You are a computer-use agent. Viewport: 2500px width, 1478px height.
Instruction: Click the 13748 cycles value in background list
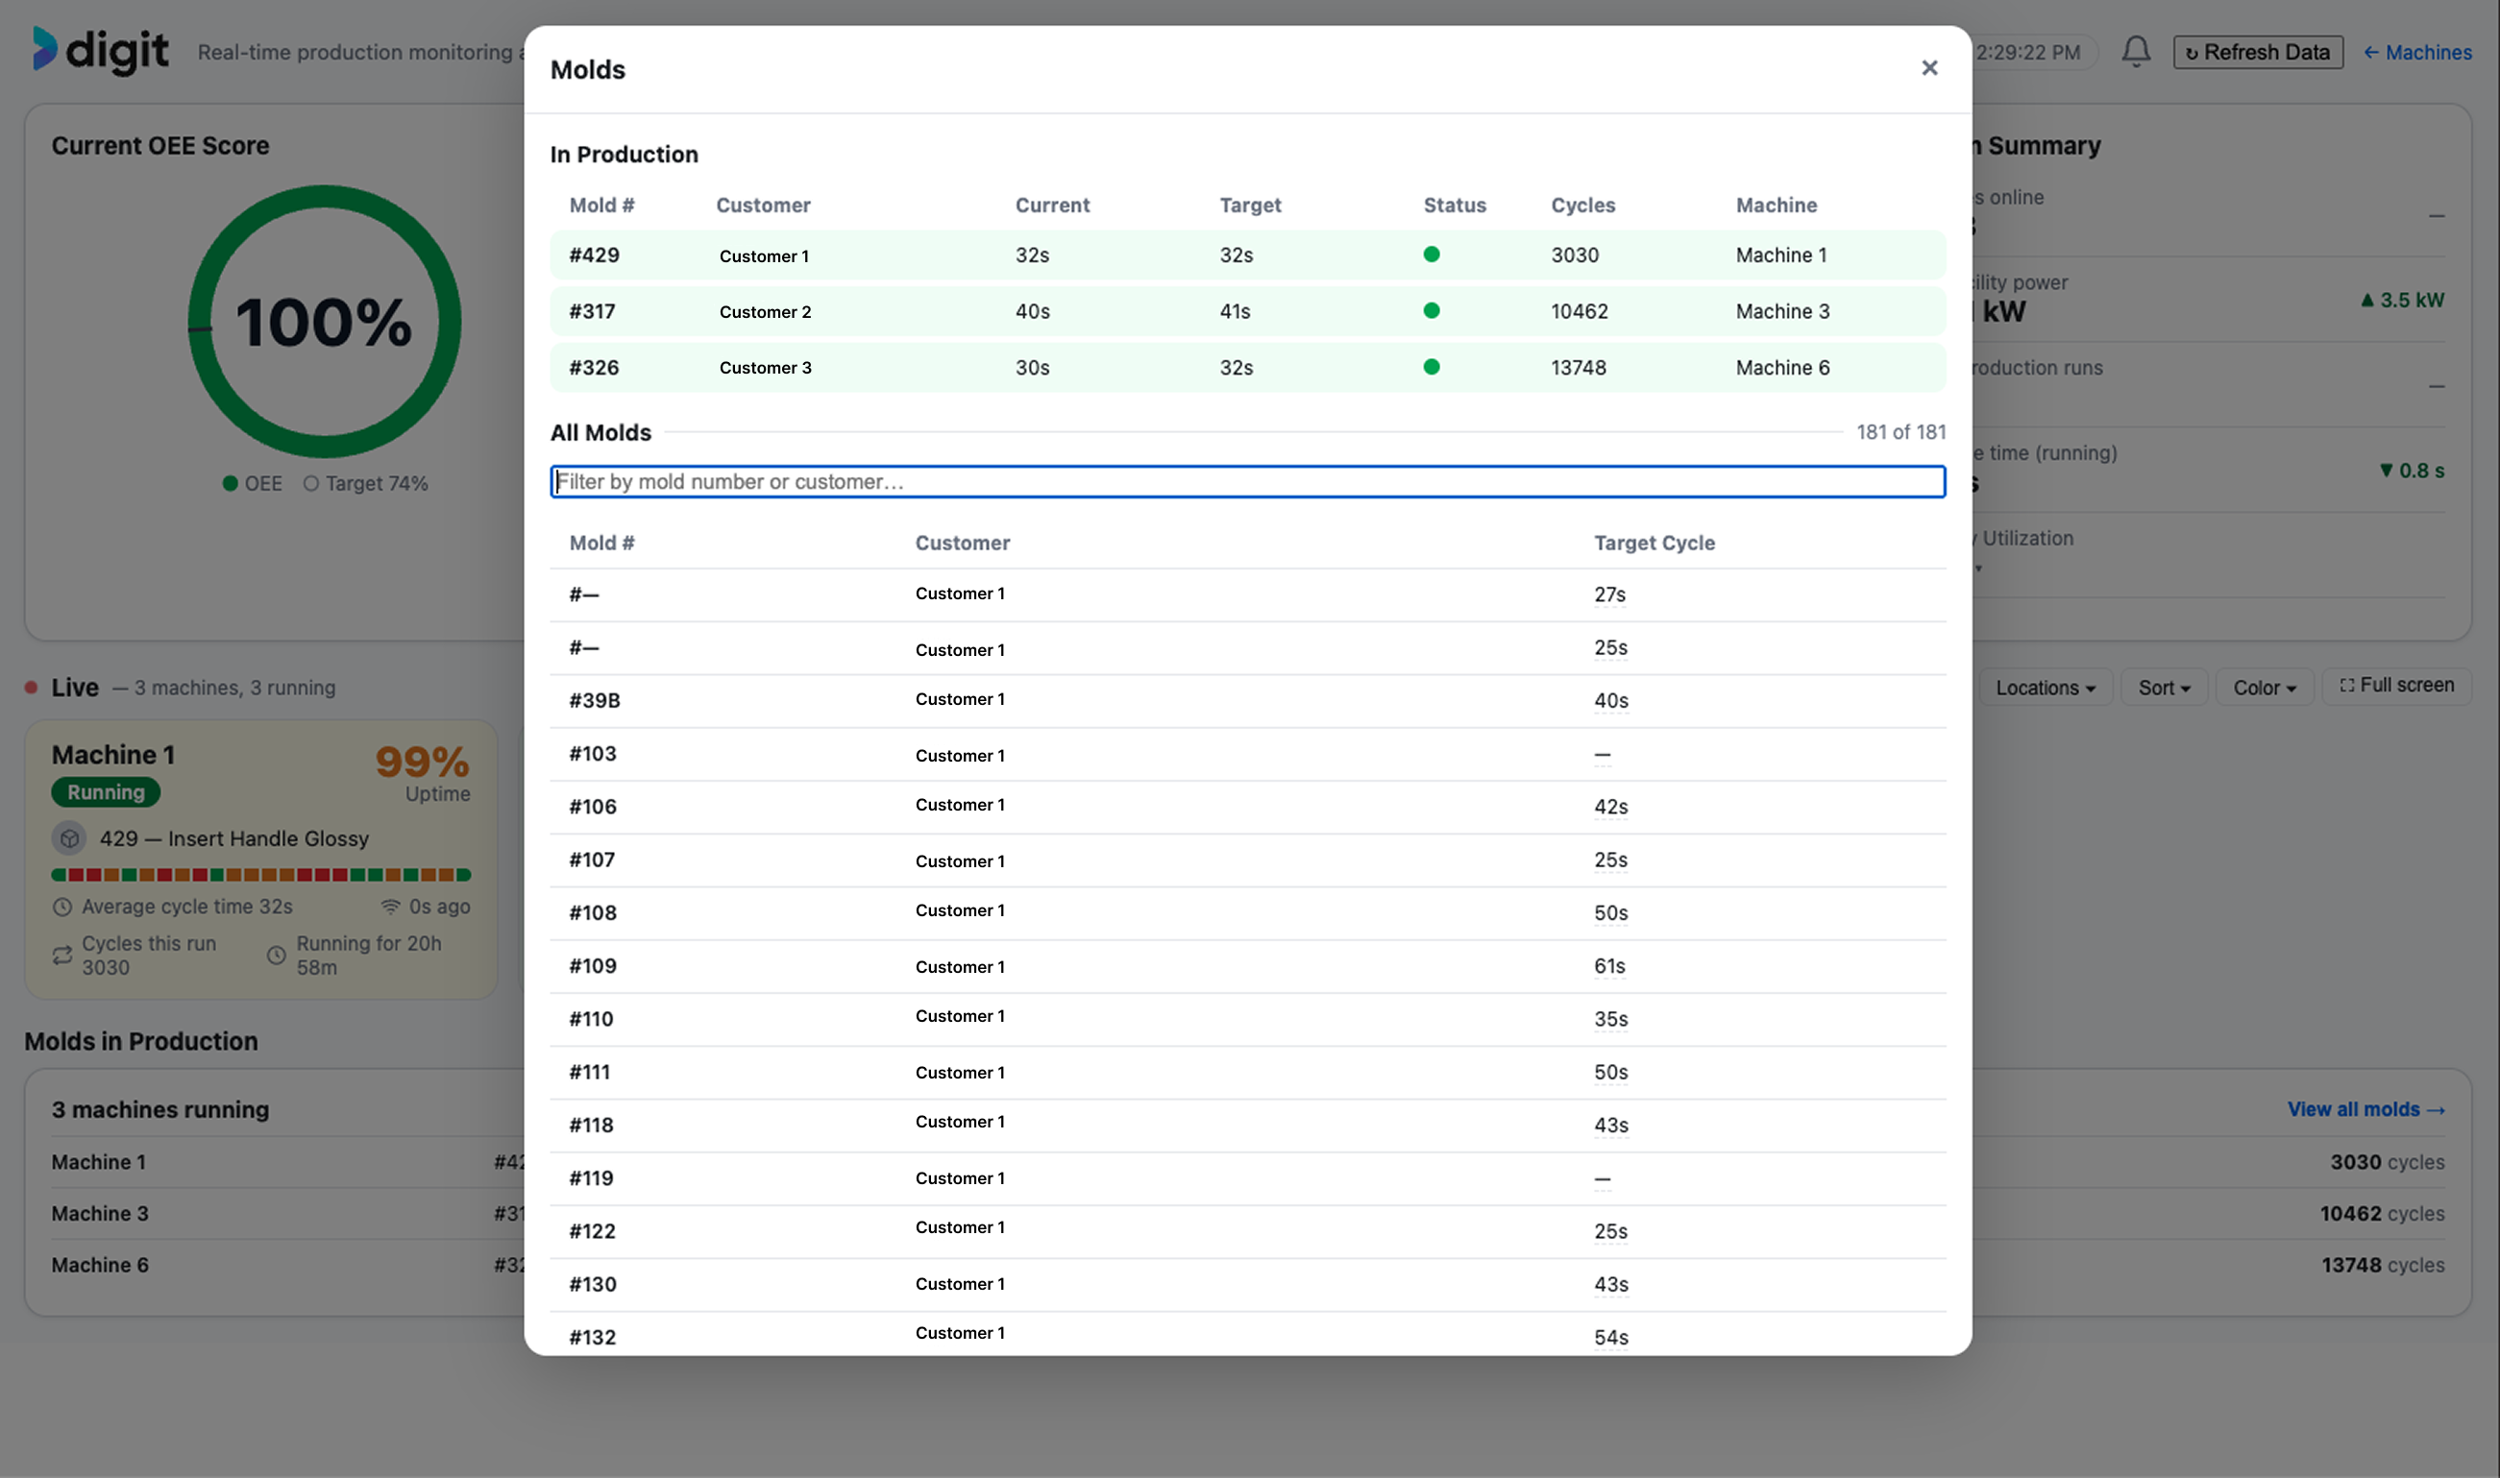point(2382,1265)
